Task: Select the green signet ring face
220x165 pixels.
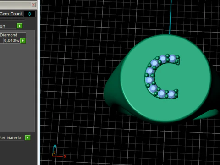Action: tap(166, 78)
